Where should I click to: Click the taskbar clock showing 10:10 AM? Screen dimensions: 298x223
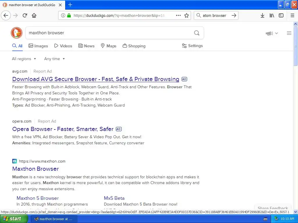287,219
